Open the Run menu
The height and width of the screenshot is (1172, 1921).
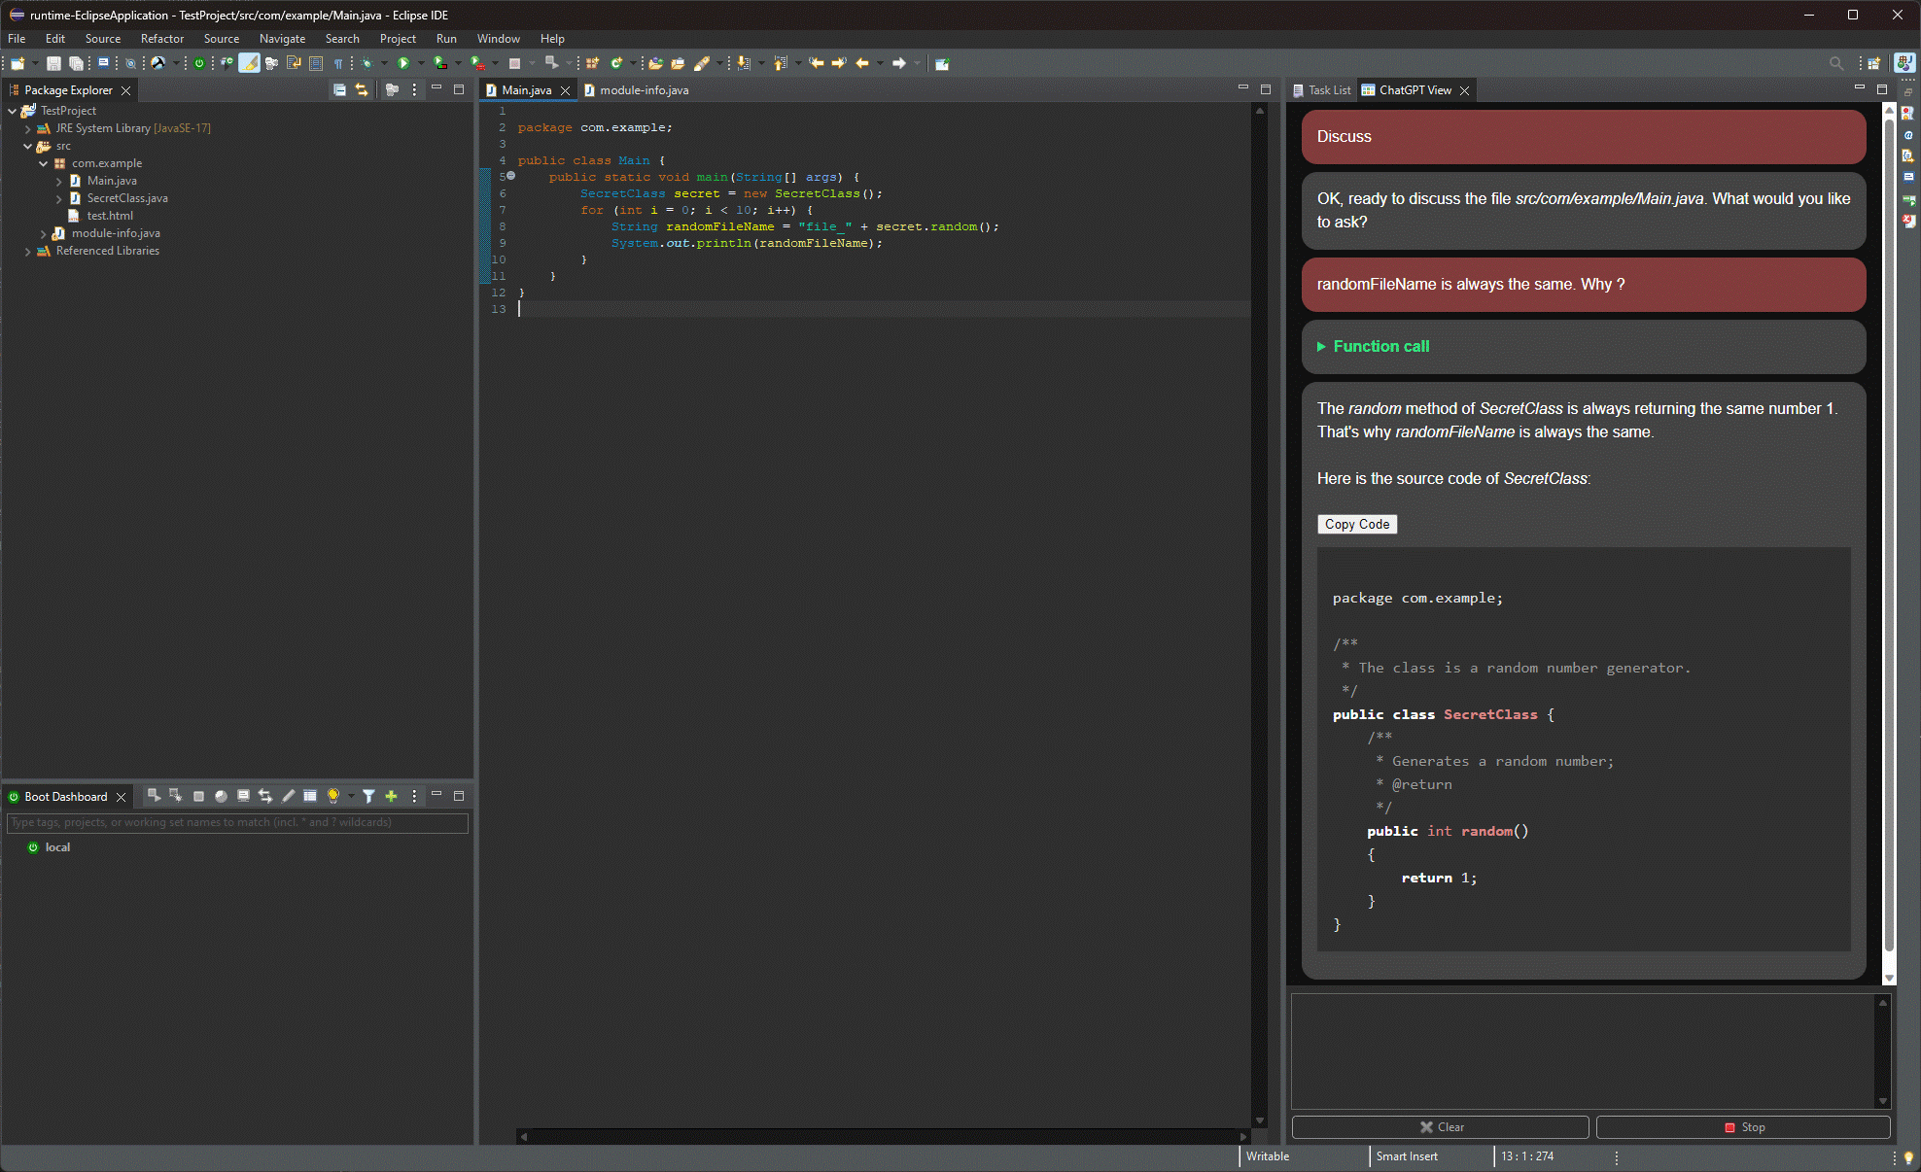coord(446,39)
